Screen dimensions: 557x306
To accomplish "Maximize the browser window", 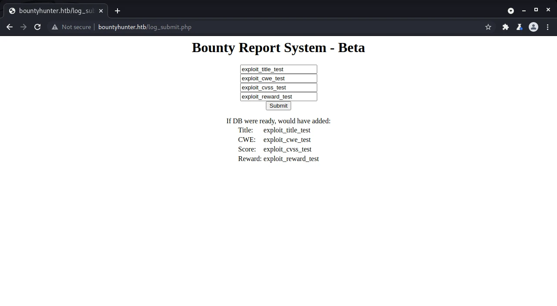I will click(536, 10).
